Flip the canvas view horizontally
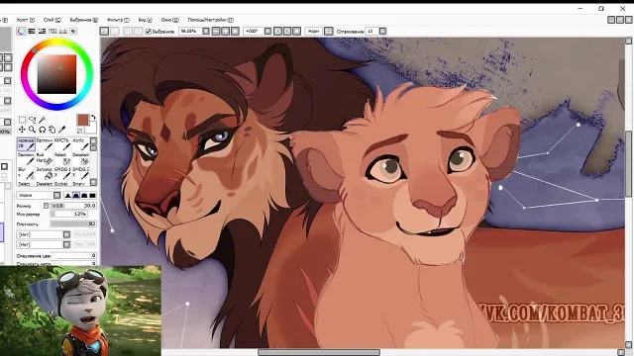This screenshot has height=356, width=634. pyautogui.click(x=329, y=31)
